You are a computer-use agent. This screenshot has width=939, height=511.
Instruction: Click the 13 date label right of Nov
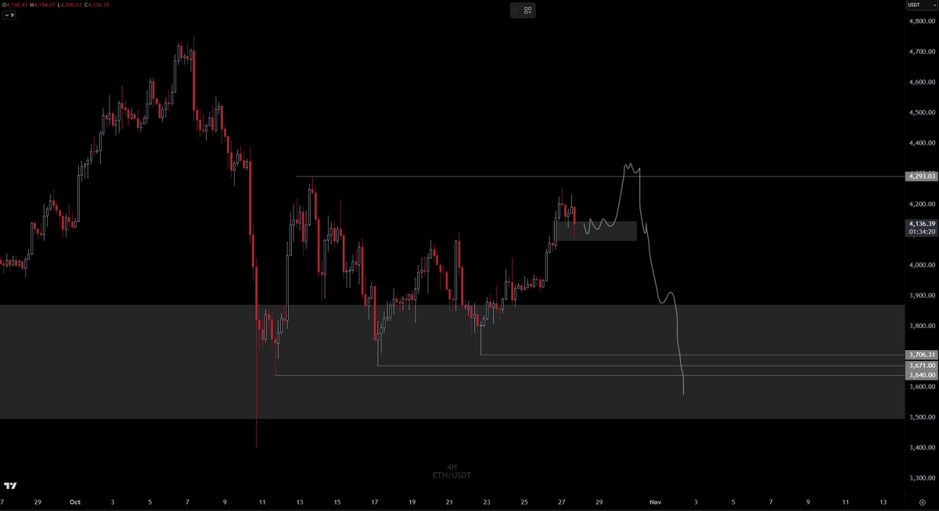(883, 502)
